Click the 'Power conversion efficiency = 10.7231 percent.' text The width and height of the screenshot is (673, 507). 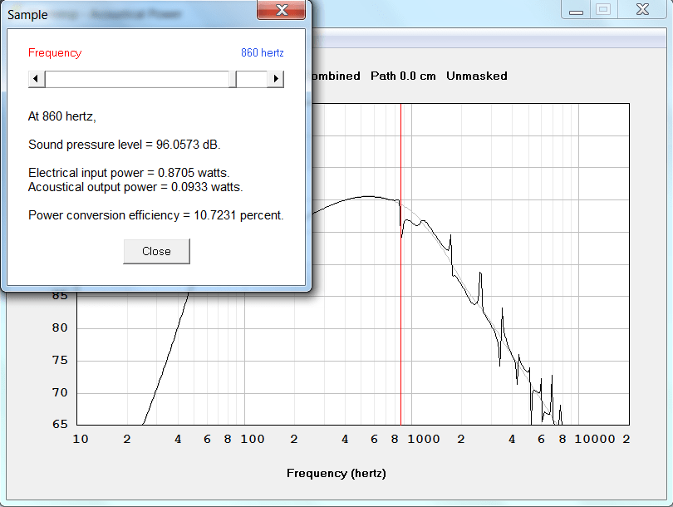[156, 215]
